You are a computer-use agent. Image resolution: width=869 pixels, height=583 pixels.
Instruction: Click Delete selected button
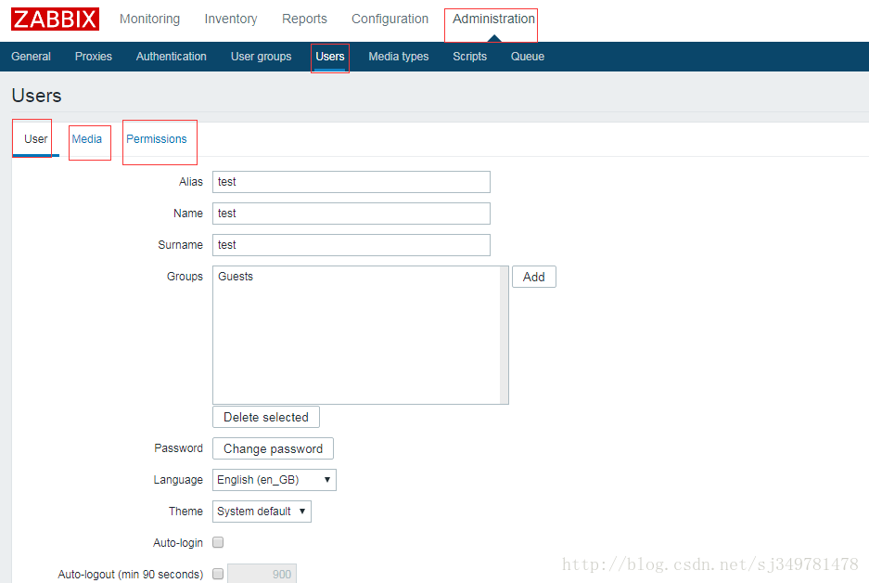click(266, 417)
